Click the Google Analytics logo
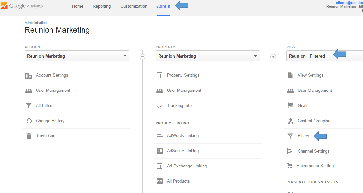The height and width of the screenshot is (193, 363). point(22,6)
